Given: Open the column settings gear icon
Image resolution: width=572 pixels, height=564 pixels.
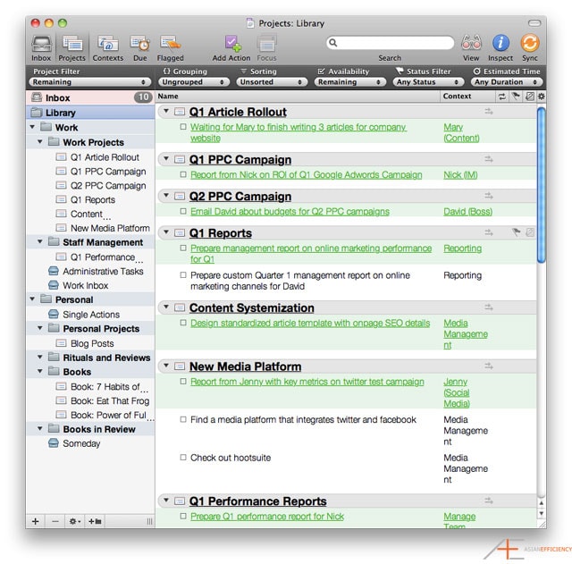Looking at the screenshot, I should (x=542, y=97).
